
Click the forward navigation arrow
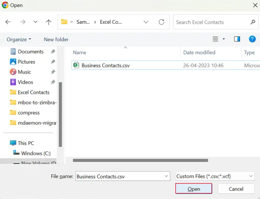23,22
